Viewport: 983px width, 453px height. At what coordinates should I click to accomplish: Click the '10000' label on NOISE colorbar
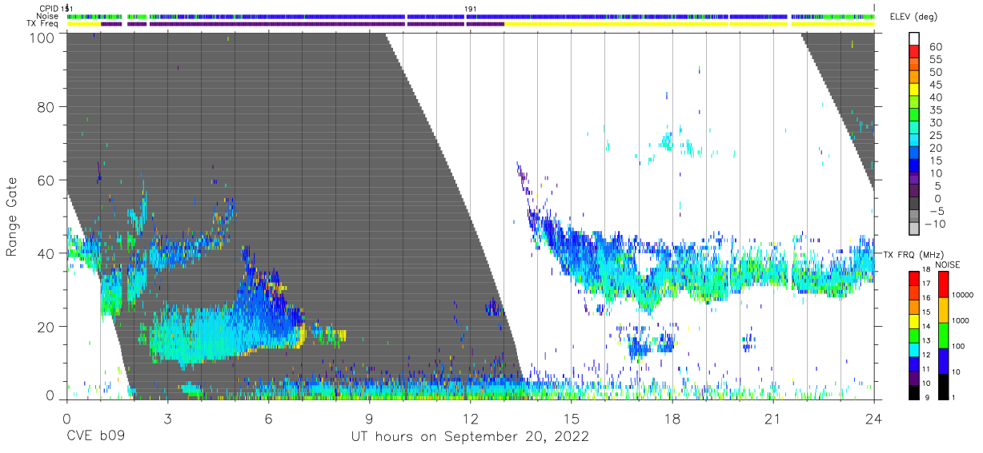pyautogui.click(x=962, y=295)
